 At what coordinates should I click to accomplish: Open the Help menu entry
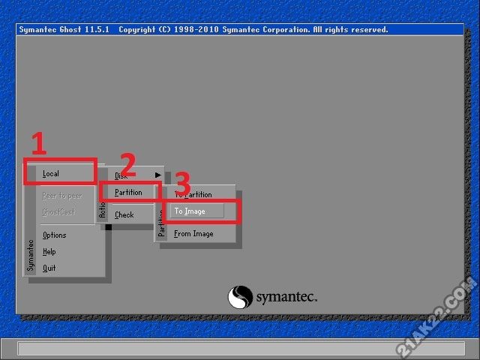[x=49, y=252]
